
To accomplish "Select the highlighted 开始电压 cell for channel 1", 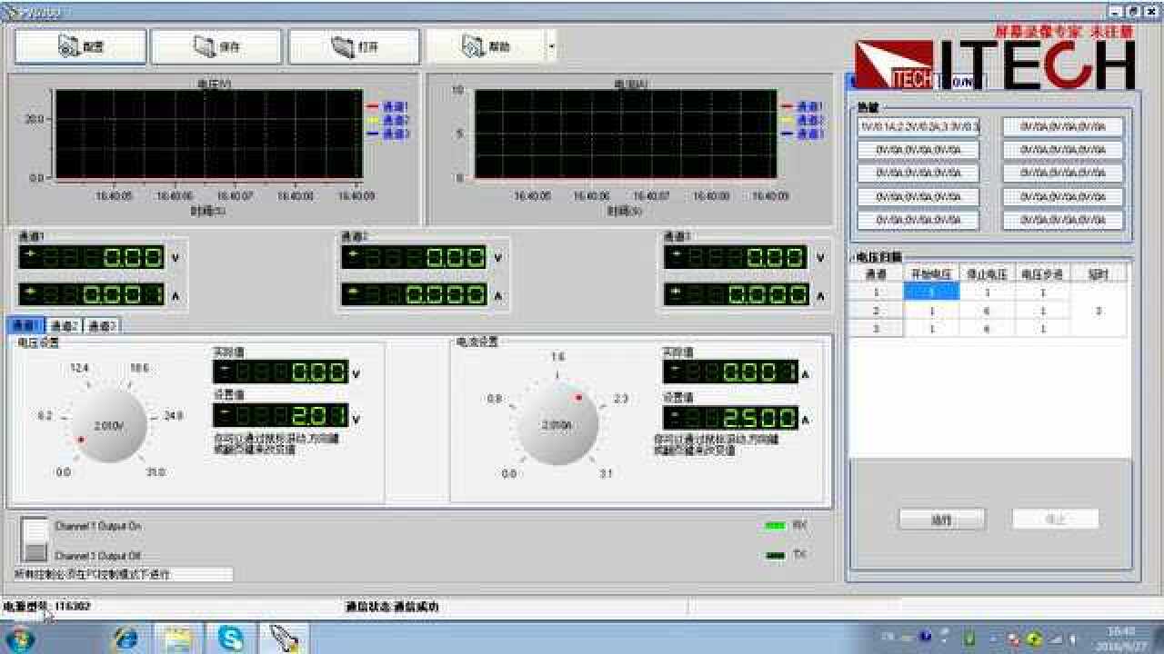I will click(931, 292).
